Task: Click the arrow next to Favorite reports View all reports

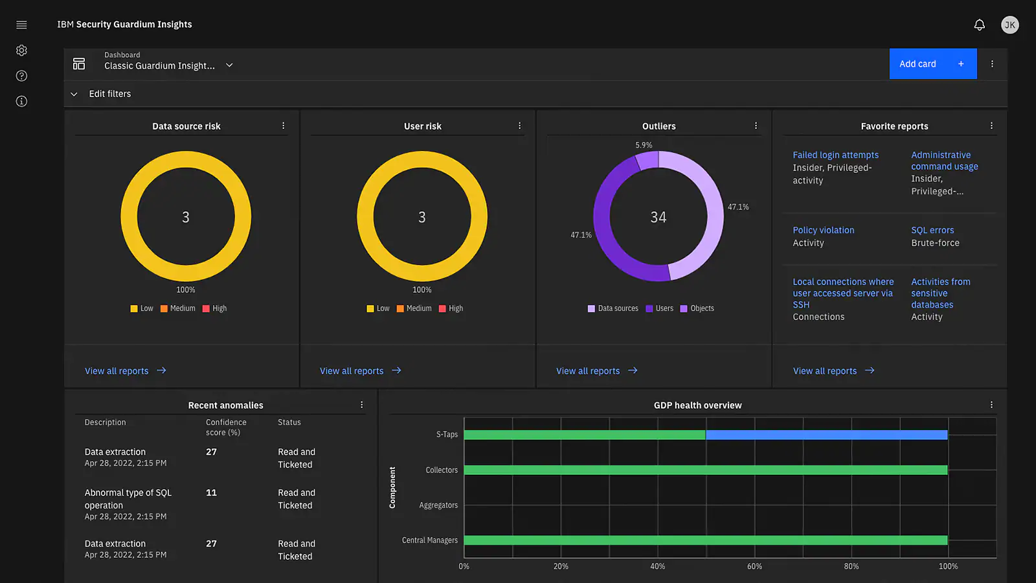Action: pos(870,371)
